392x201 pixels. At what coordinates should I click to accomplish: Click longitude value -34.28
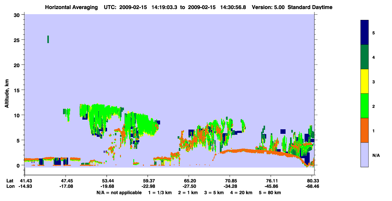[230, 186]
